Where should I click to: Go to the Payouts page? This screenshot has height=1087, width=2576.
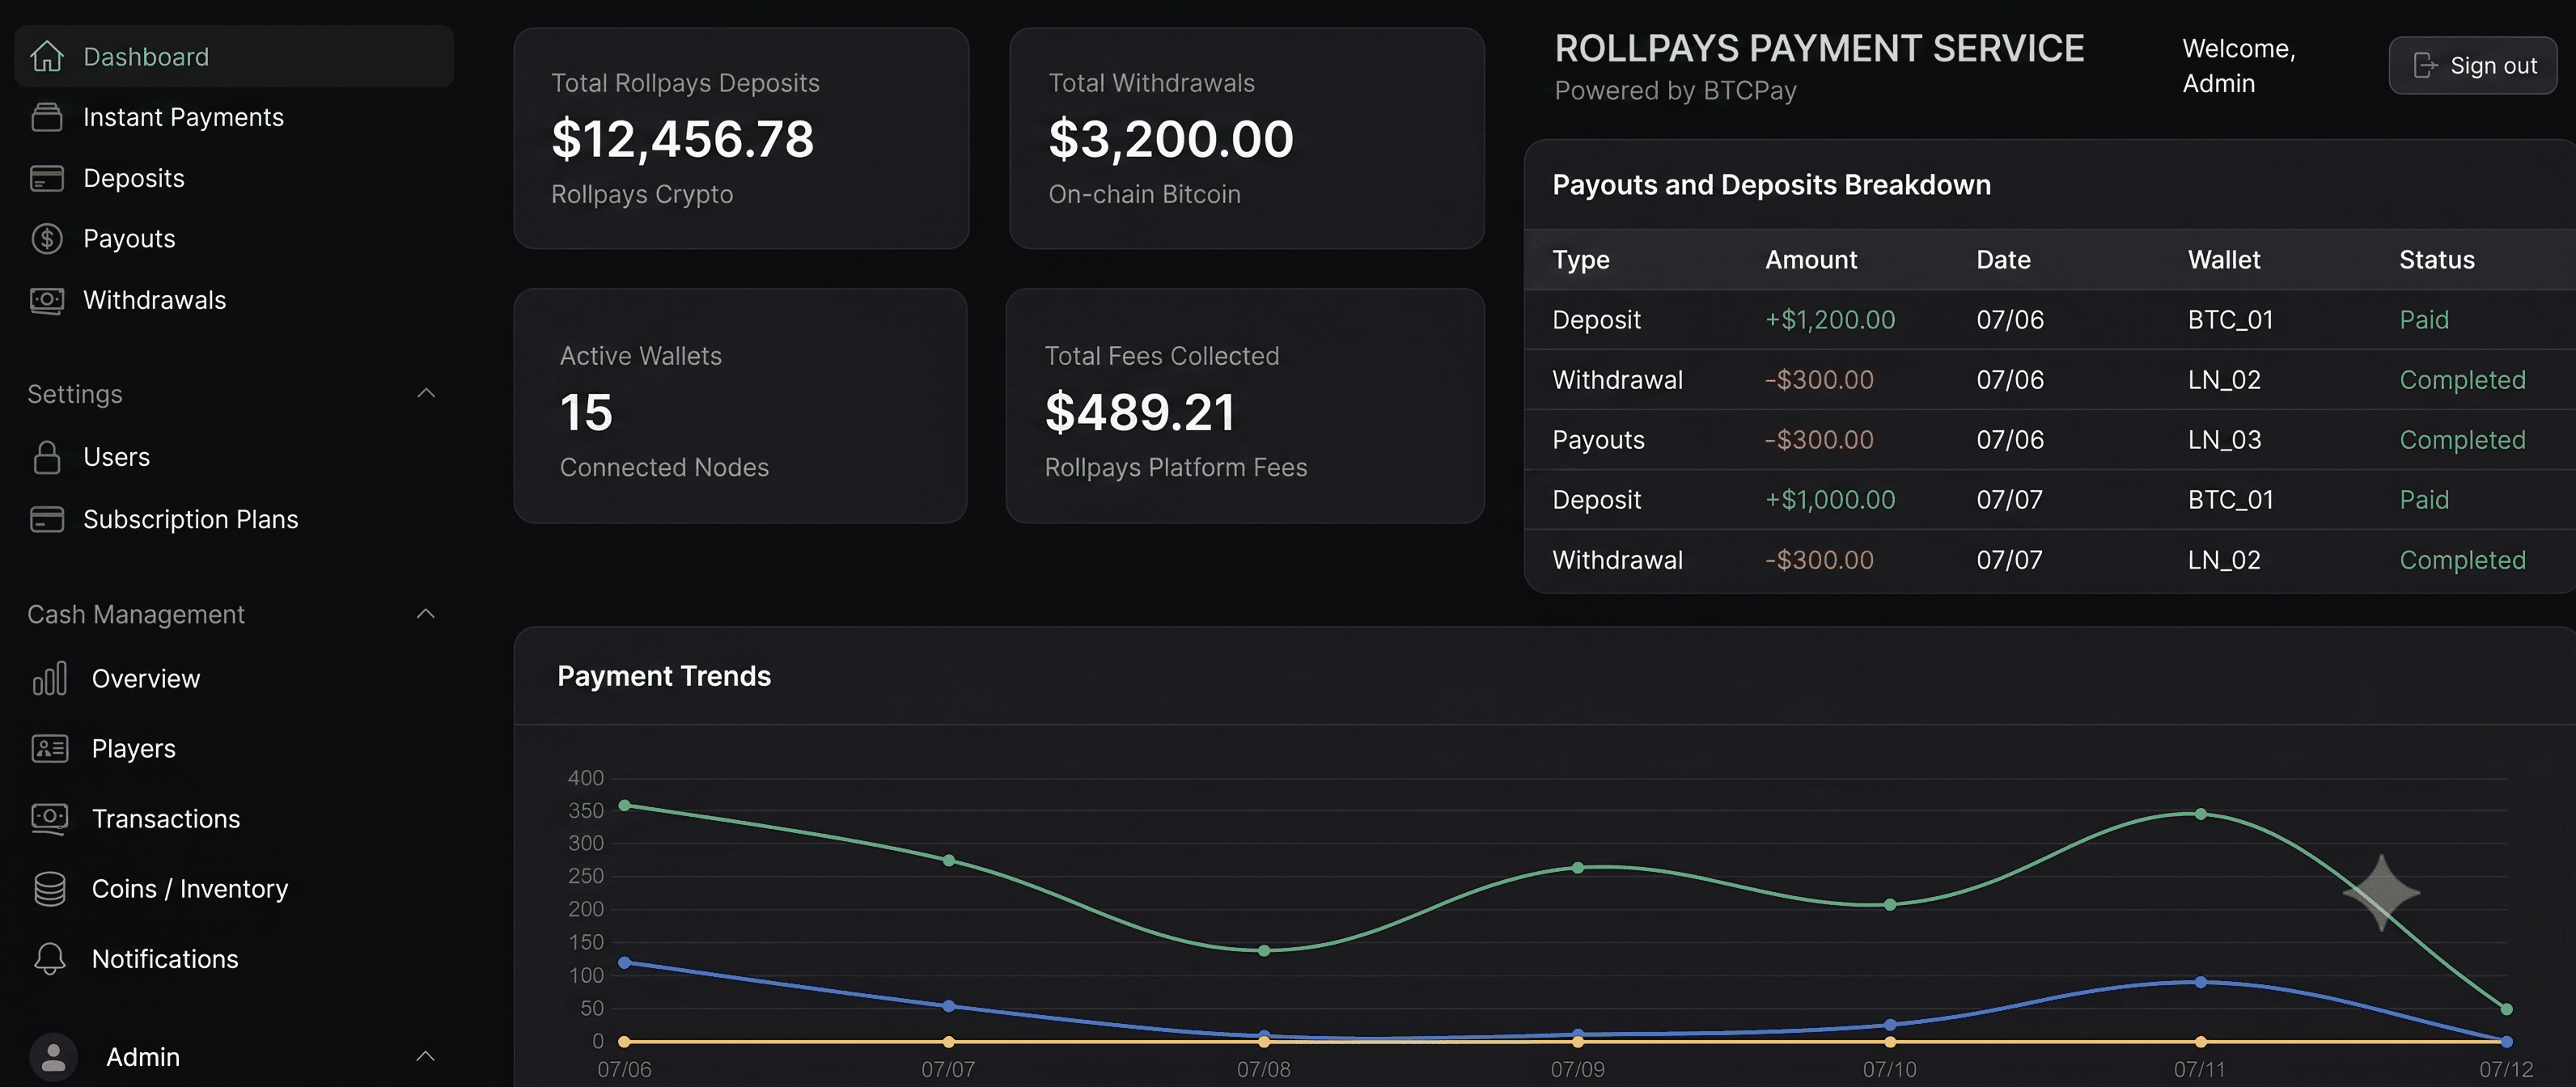[x=129, y=238]
